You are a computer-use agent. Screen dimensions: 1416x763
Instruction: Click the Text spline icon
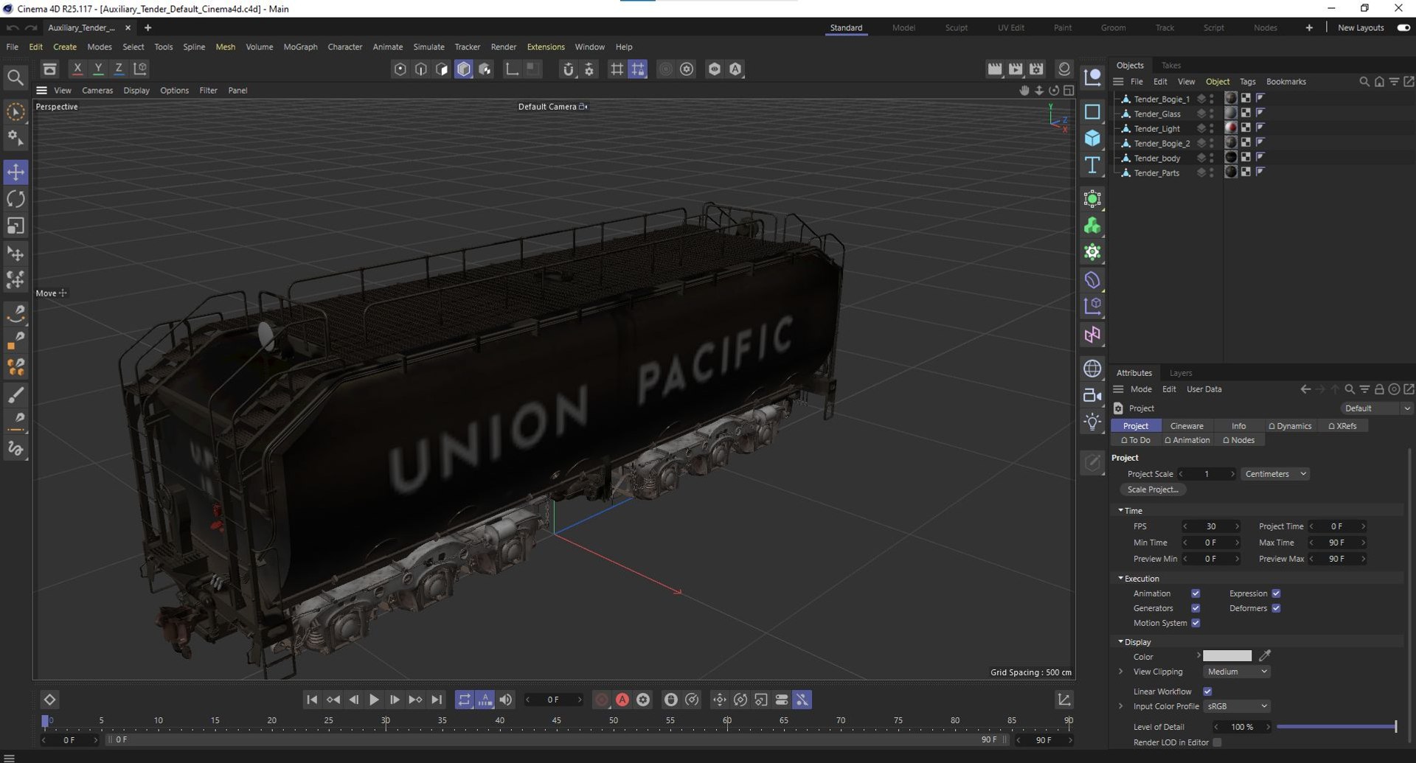(1092, 165)
